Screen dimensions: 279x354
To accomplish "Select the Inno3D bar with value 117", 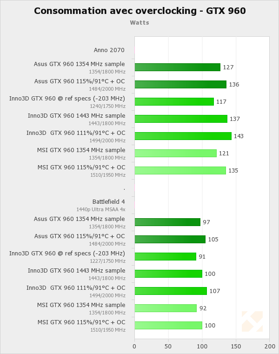I will (174, 101).
